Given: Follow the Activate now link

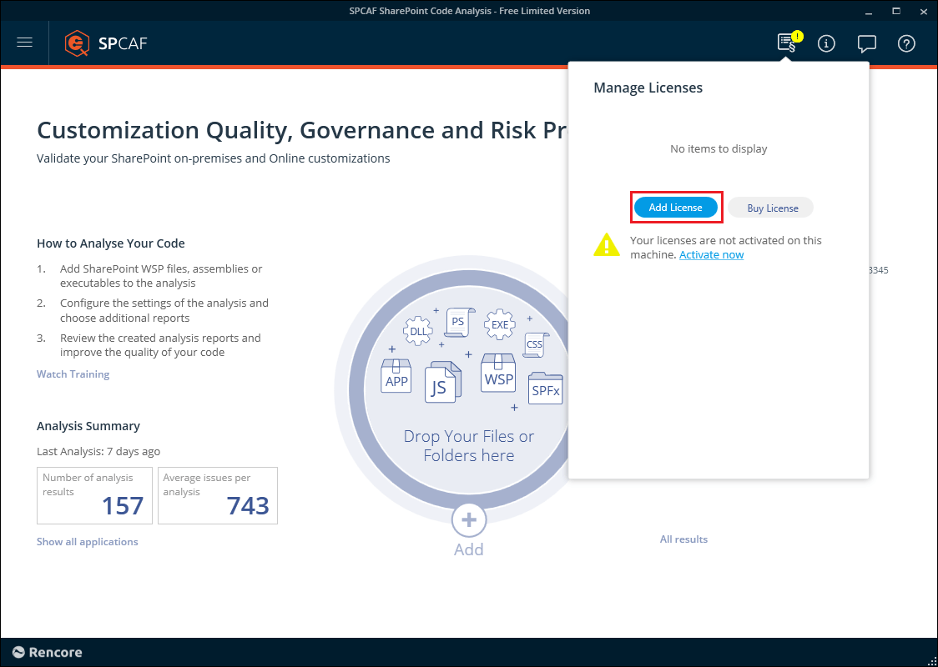Looking at the screenshot, I should (x=711, y=255).
